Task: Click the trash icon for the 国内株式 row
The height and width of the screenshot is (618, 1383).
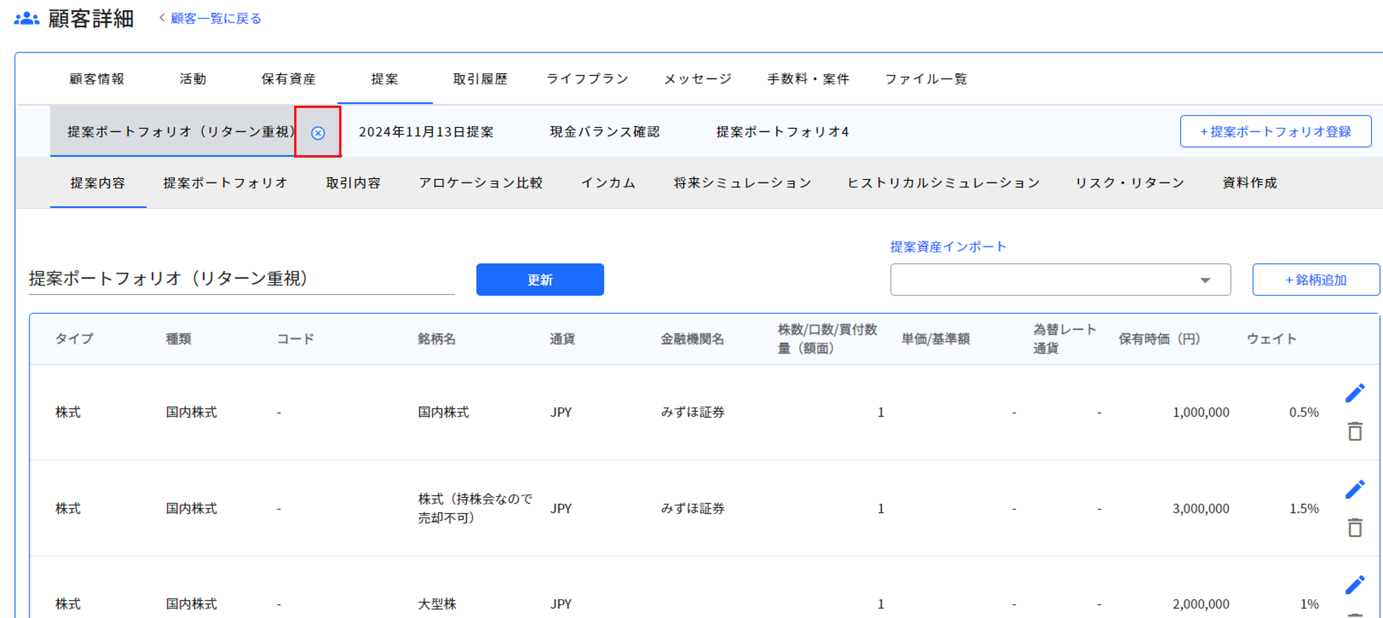Action: 1354,431
